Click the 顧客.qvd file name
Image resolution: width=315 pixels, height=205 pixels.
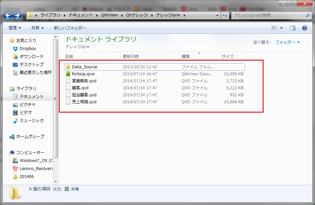(x=80, y=88)
